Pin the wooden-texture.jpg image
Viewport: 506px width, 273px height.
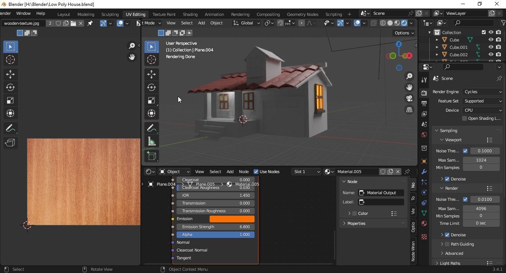point(90,23)
